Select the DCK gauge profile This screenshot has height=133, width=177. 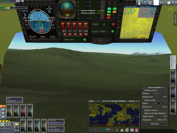(x=173, y=61)
